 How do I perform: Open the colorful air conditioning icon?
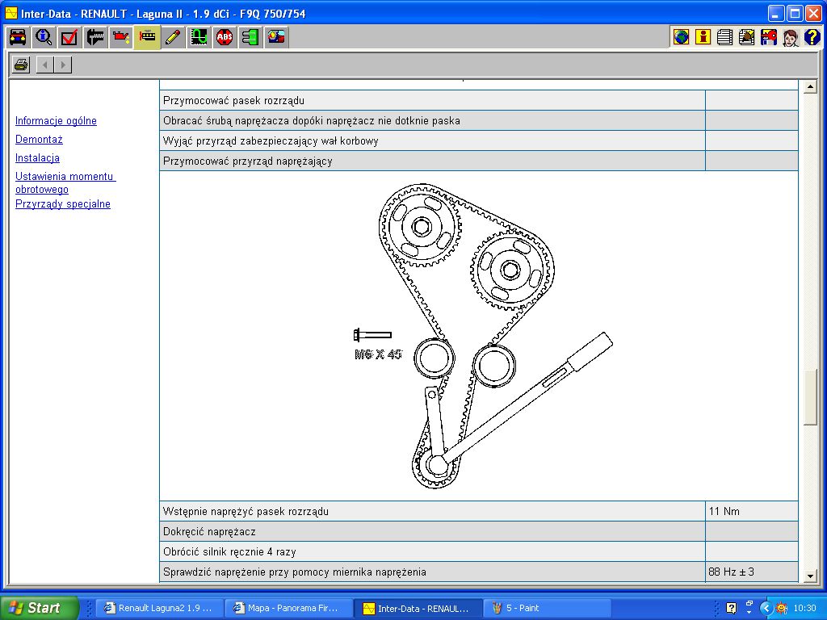tap(276, 37)
